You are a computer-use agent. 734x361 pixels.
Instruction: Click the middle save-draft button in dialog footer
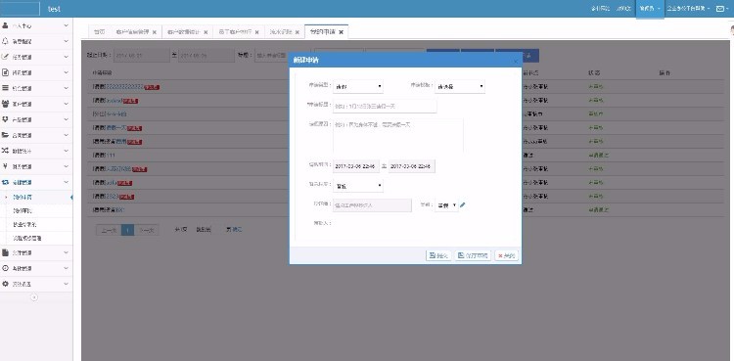tap(473, 255)
